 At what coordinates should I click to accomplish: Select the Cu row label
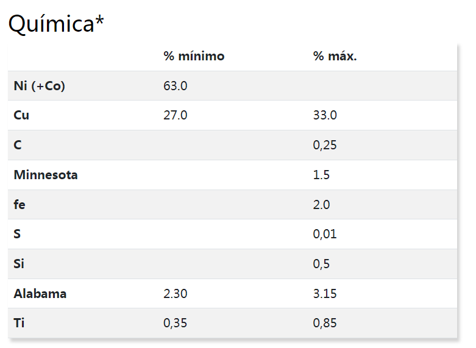click(x=21, y=115)
